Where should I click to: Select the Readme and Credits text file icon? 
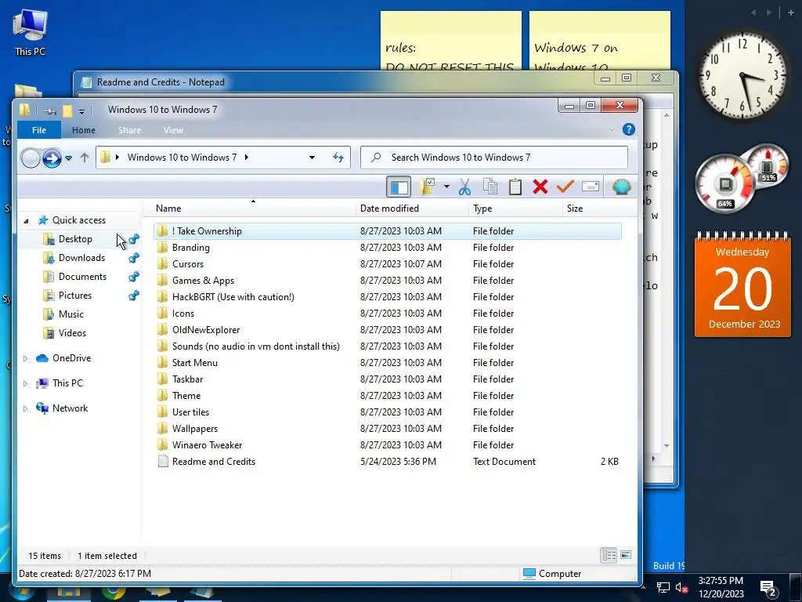[x=163, y=462]
